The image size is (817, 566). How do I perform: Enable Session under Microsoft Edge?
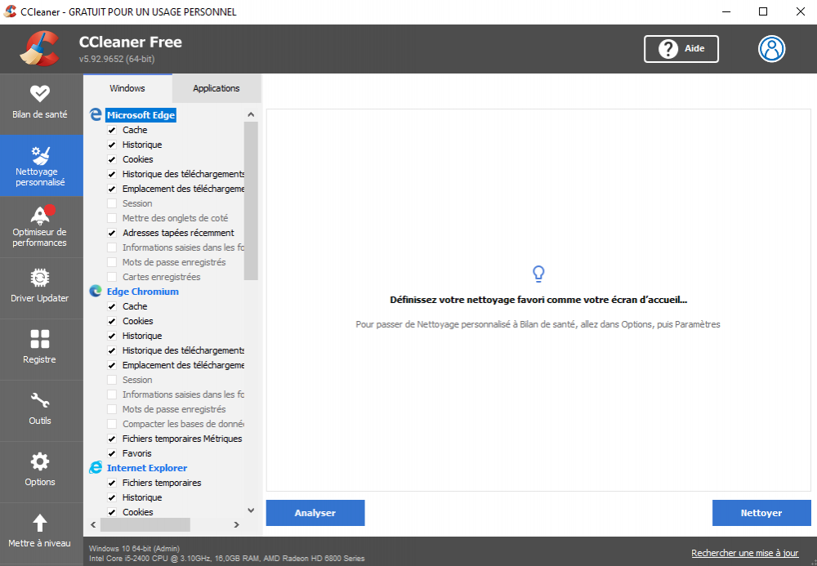[x=112, y=203]
